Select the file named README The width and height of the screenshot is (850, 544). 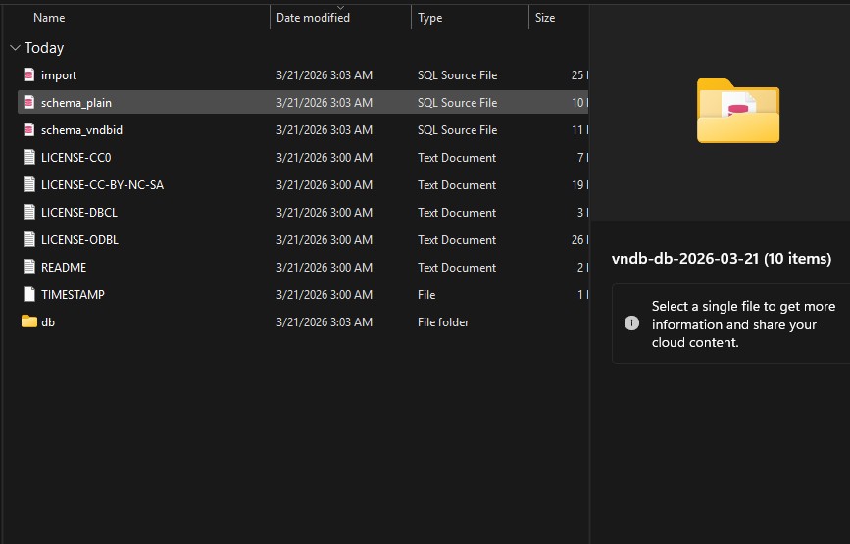64,268
